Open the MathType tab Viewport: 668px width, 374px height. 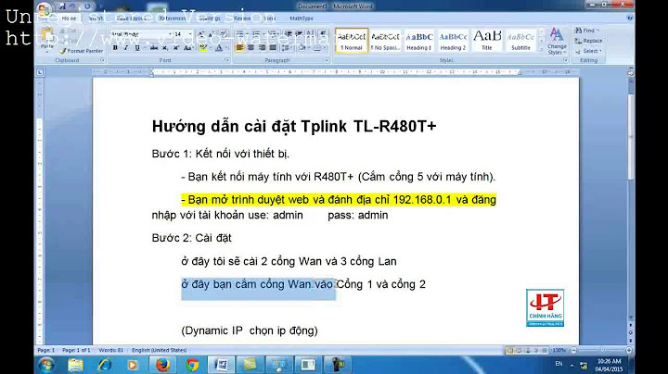pos(302,19)
